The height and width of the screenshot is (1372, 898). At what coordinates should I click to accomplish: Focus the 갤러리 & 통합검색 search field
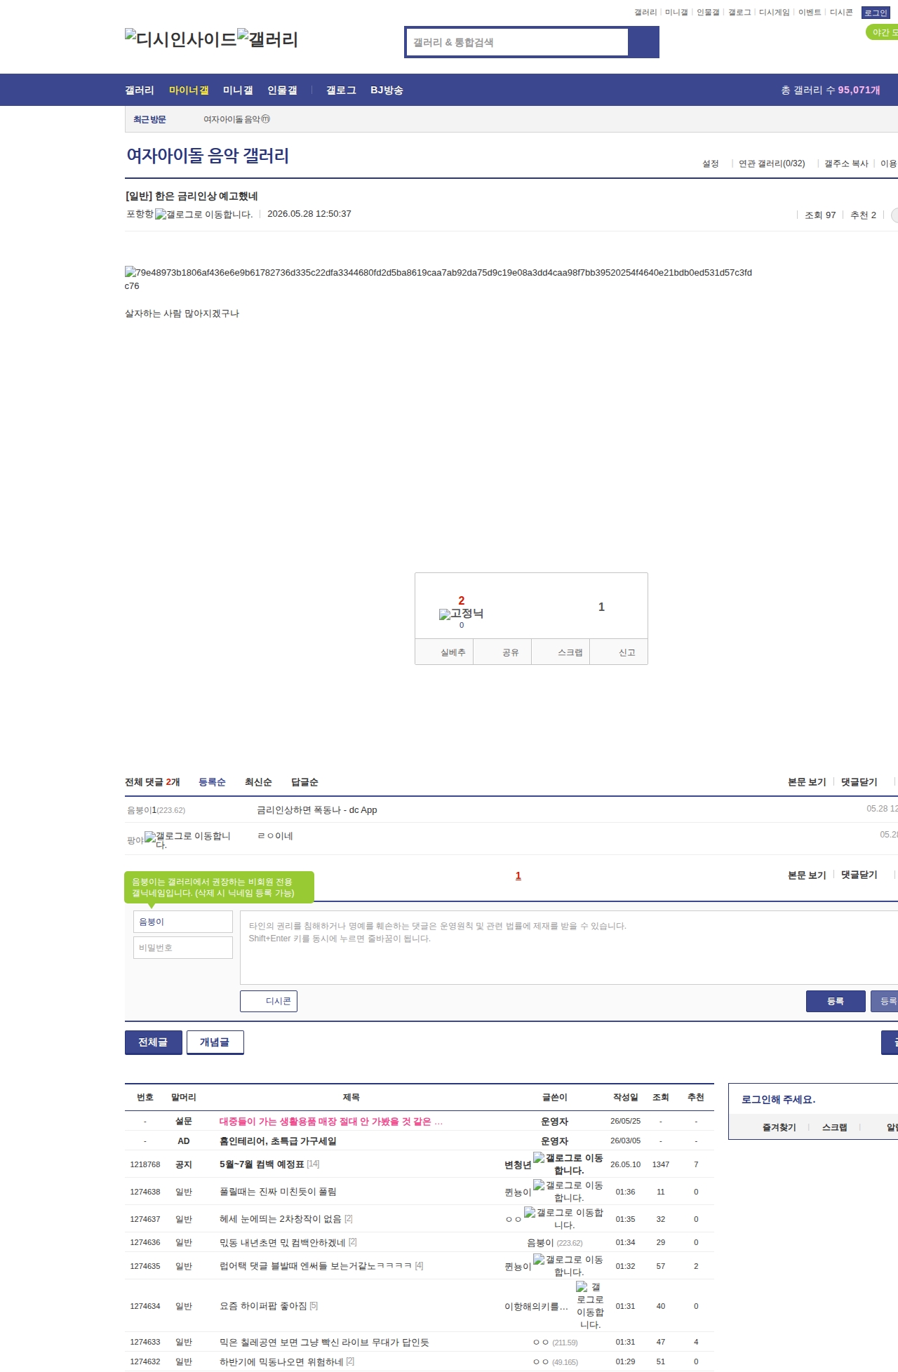[517, 42]
